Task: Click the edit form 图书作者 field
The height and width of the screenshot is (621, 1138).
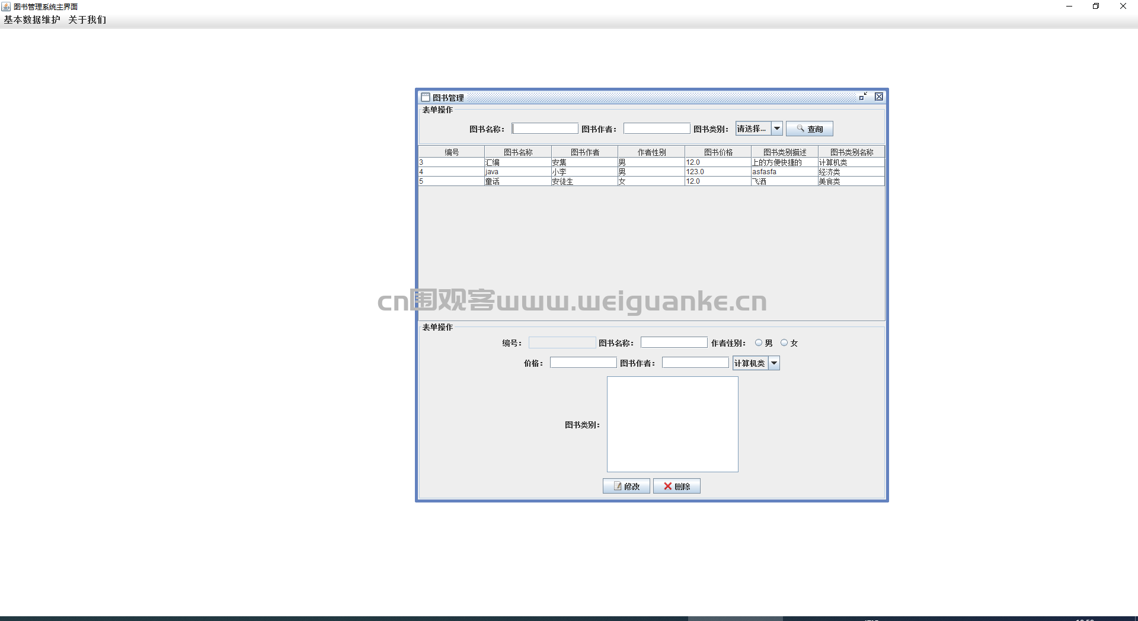Action: (x=695, y=363)
